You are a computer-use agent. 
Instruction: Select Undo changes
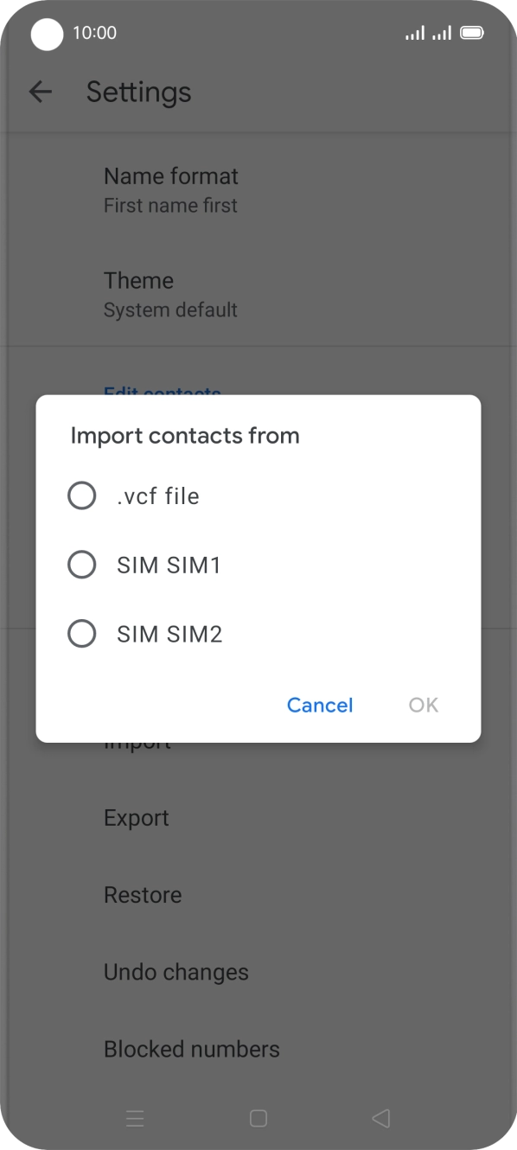pyautogui.click(x=176, y=971)
